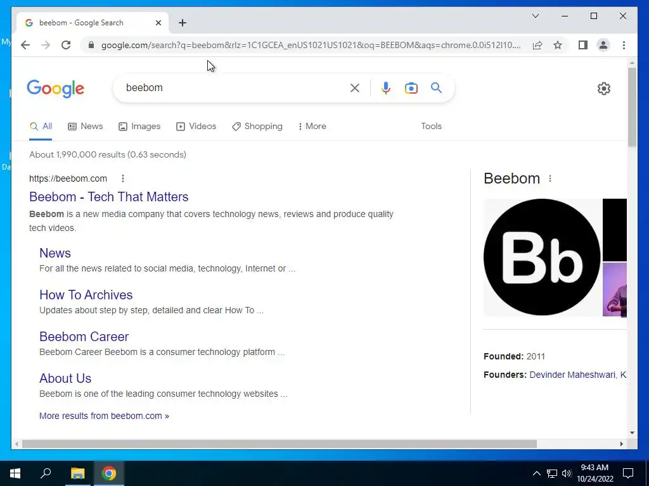Click the browser forward arrow
The height and width of the screenshot is (486, 649).
point(46,45)
